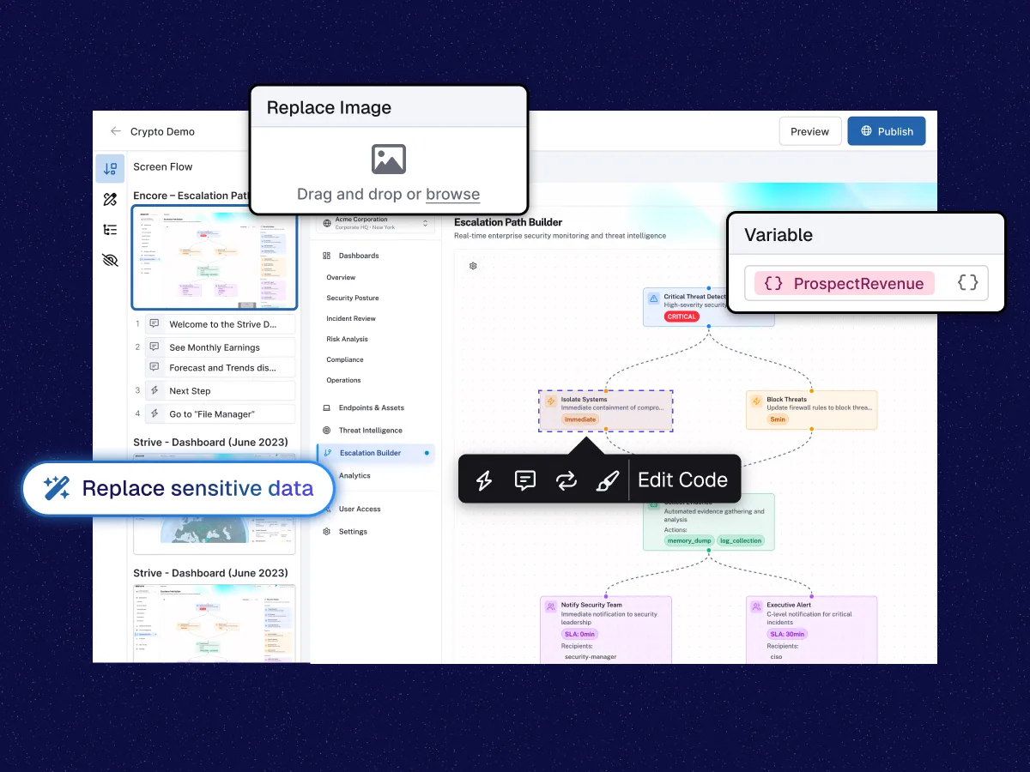The width and height of the screenshot is (1030, 772).
Task: Click the people icon on Notify Security Team
Action: pos(550,606)
